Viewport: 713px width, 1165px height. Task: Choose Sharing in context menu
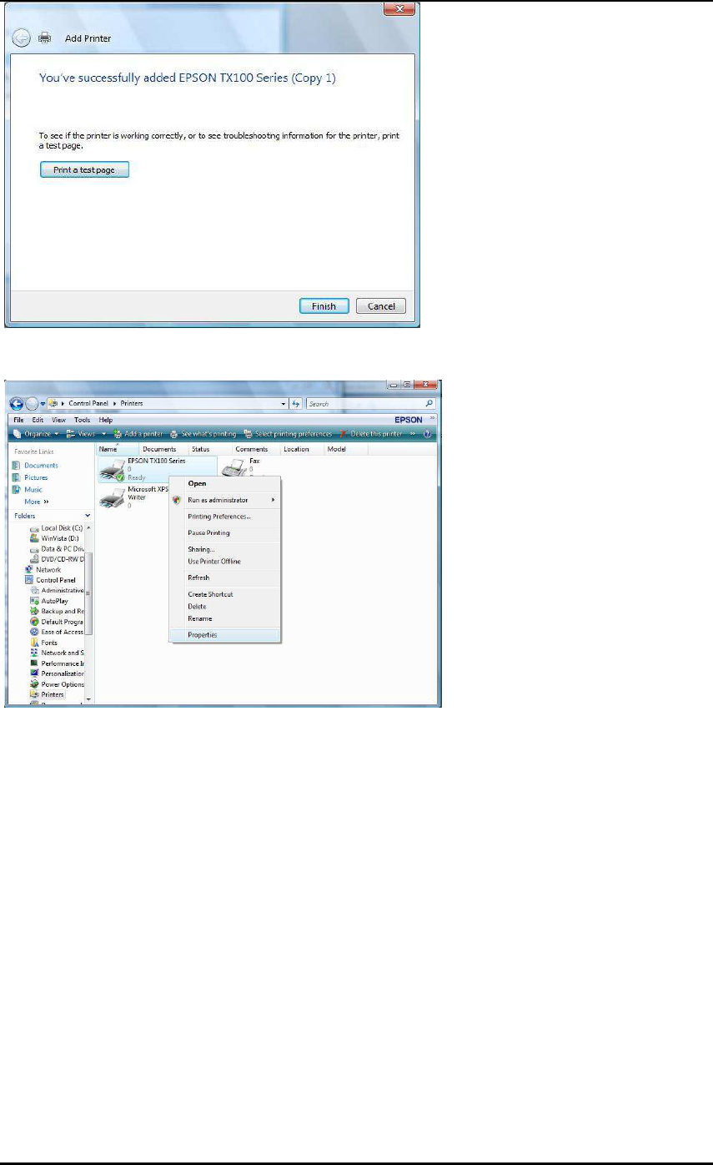[x=225, y=549]
